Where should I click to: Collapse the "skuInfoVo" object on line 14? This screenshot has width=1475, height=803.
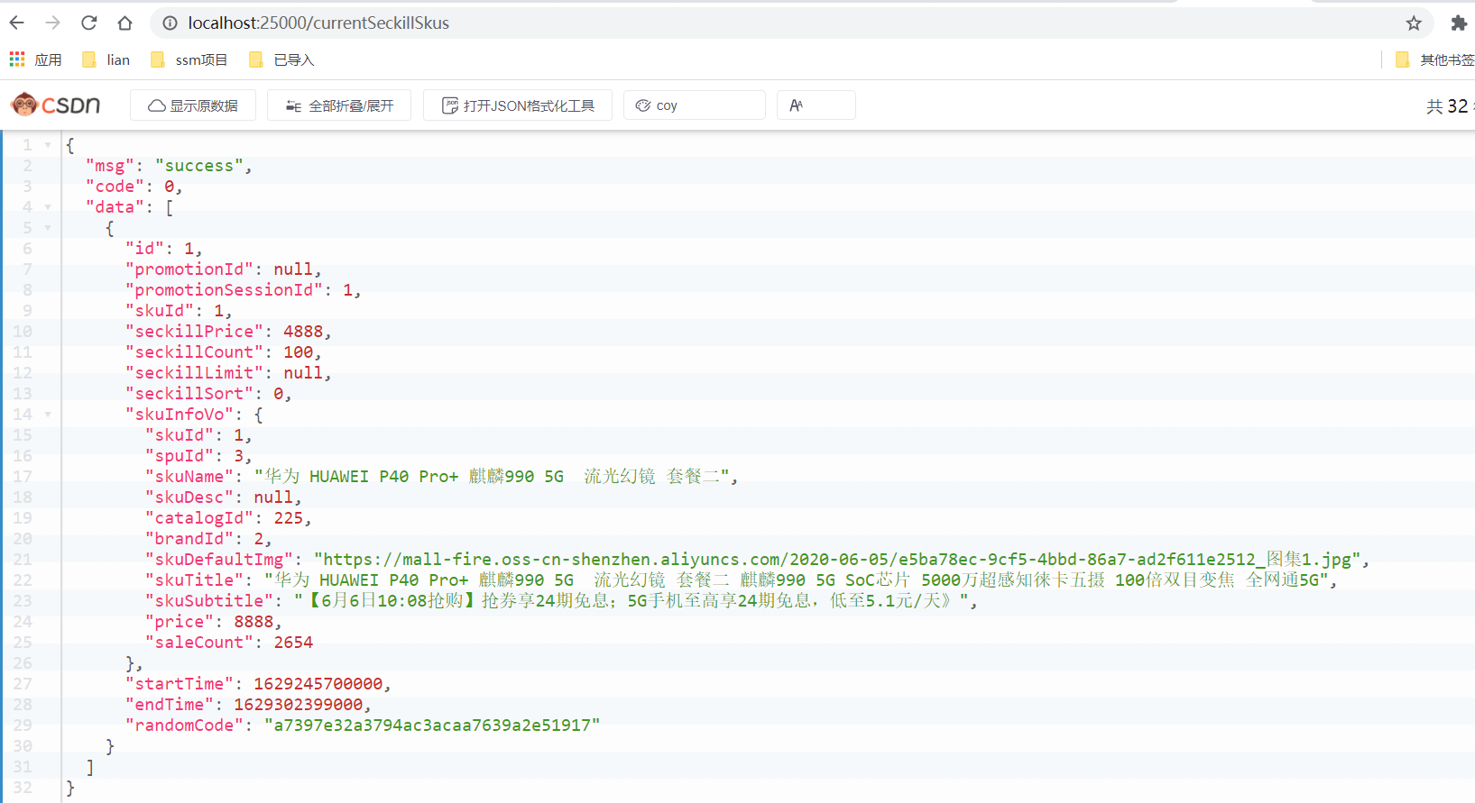coord(48,415)
